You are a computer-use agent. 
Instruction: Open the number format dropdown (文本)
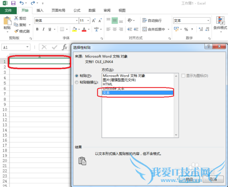click(208, 21)
